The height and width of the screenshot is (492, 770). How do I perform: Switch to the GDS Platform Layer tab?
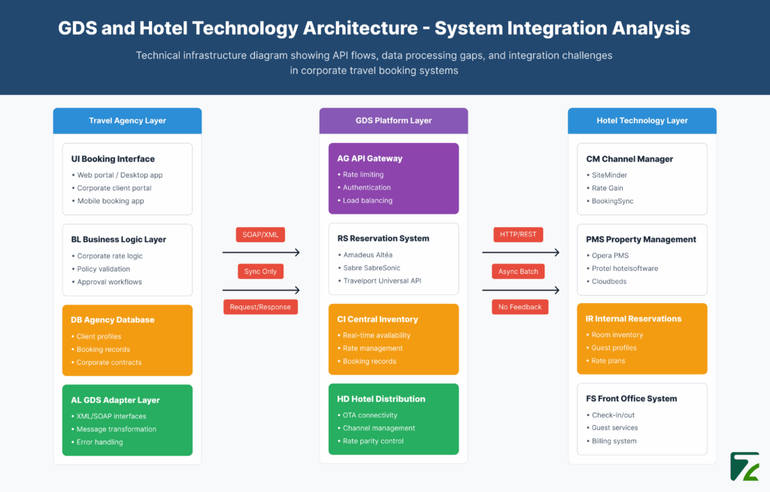pyautogui.click(x=393, y=120)
